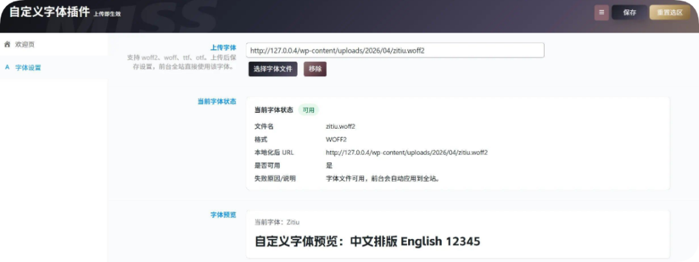Open the 欢迎页 sidebar menu item
The image size is (699, 262).
(x=53, y=44)
